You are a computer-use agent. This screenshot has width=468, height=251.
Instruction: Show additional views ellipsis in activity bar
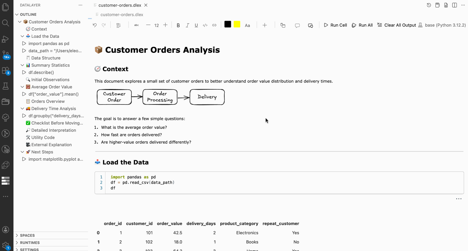click(5, 196)
